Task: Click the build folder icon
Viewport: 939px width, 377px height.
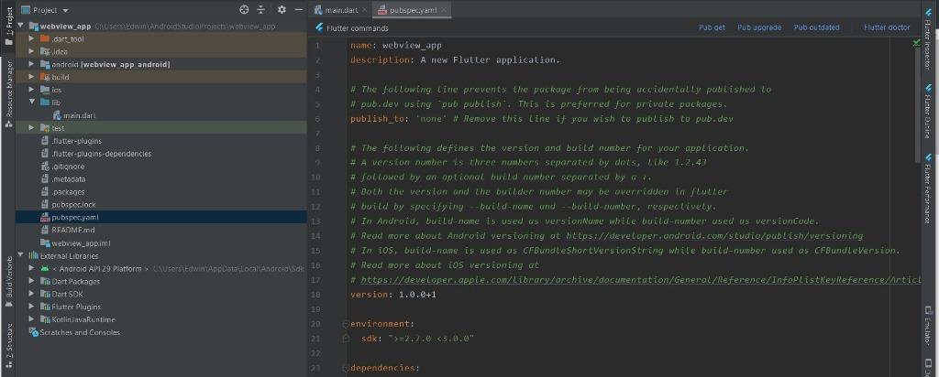Action: coord(45,77)
